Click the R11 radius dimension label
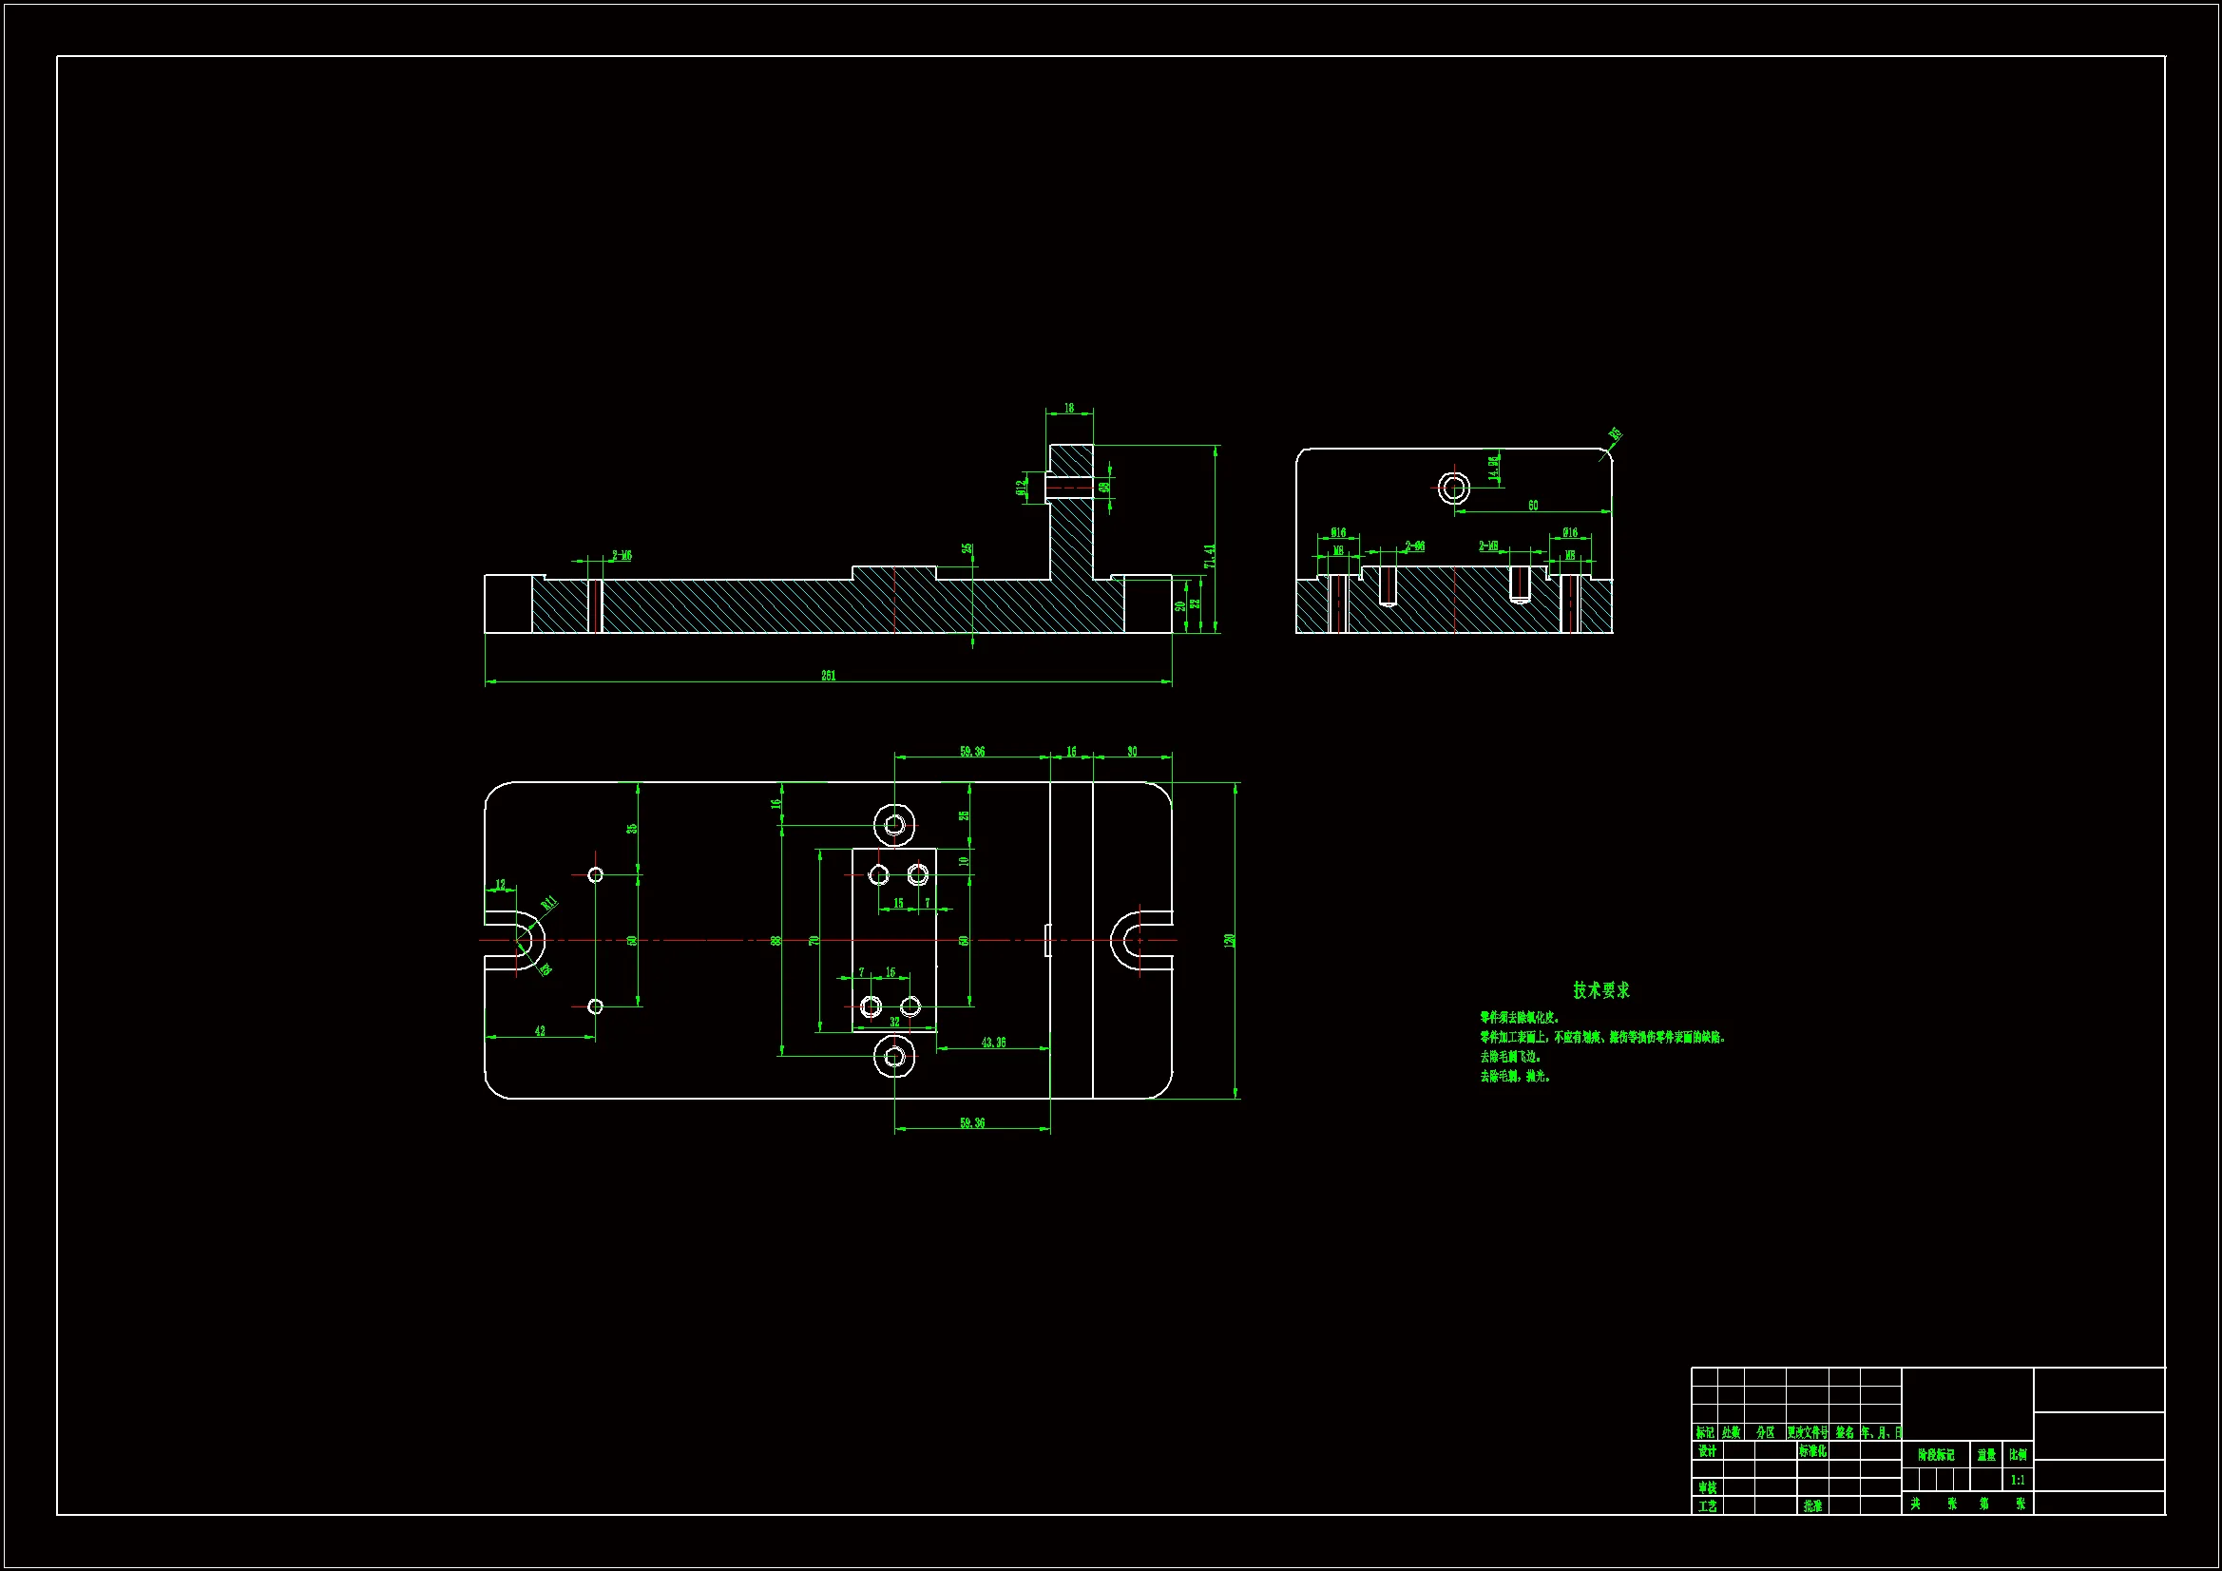This screenshot has width=2222, height=1571. (548, 903)
